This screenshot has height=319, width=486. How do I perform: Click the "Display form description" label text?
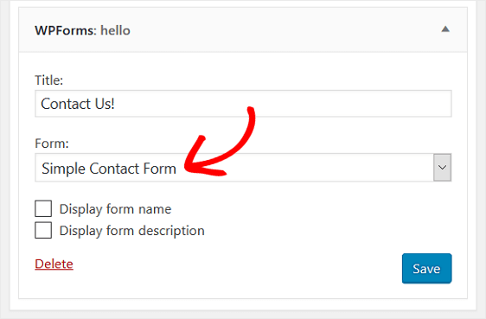(x=132, y=231)
